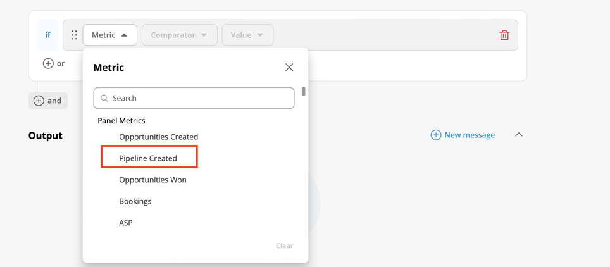
Task: Collapse the Output section with the chevron
Action: (x=519, y=135)
